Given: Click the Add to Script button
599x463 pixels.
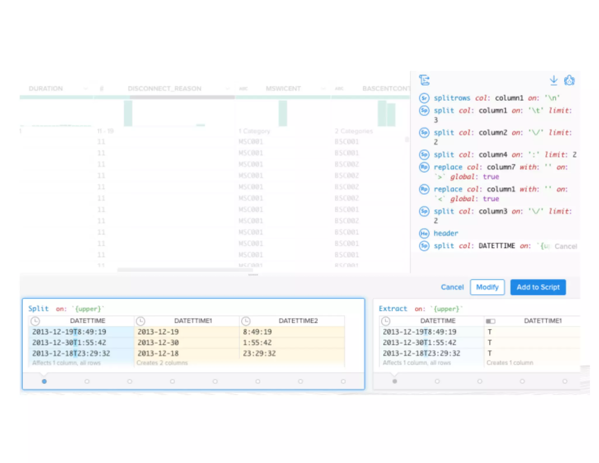Looking at the screenshot, I should tap(538, 287).
